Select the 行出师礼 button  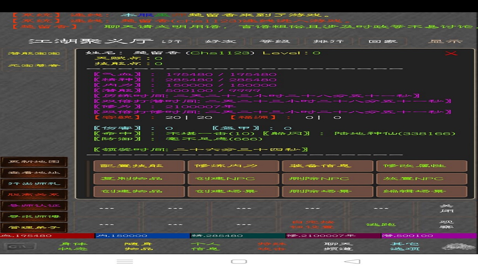coord(34,183)
